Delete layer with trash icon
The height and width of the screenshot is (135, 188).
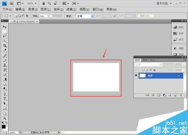pos(181,95)
